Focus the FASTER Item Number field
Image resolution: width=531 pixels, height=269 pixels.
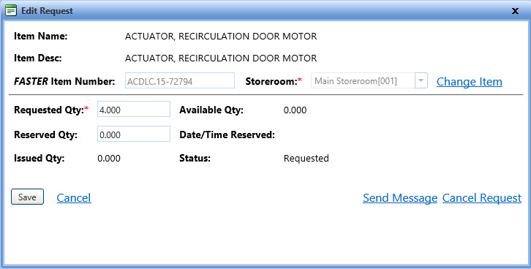pos(180,81)
